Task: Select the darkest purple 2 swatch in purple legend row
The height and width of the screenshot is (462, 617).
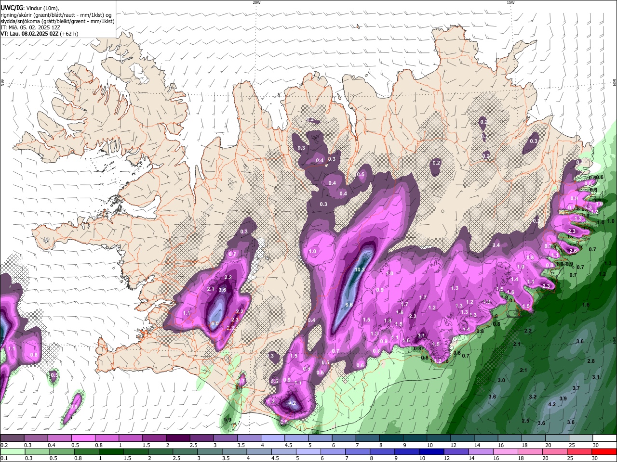Action: (178, 438)
